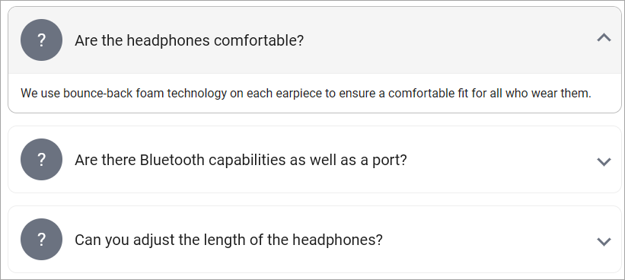Select the "Are the headphones comfortable?" heading text
Screen dimensions: 625x280
tap(190, 40)
